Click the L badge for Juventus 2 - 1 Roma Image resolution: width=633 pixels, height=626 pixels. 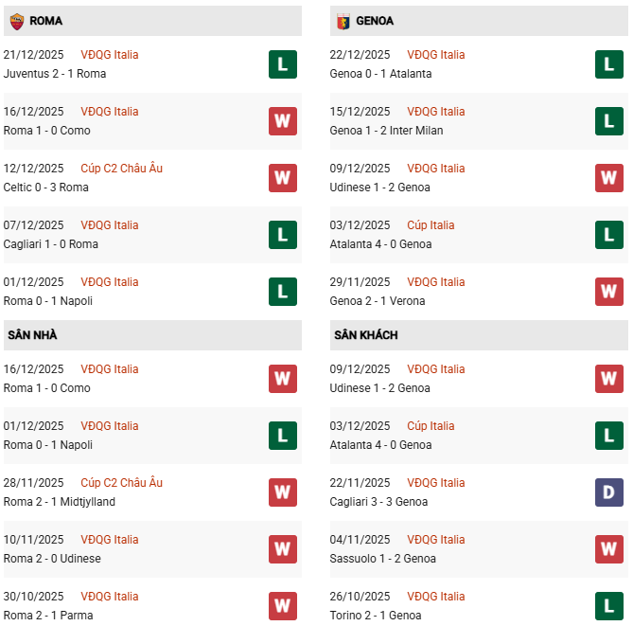coord(282,64)
